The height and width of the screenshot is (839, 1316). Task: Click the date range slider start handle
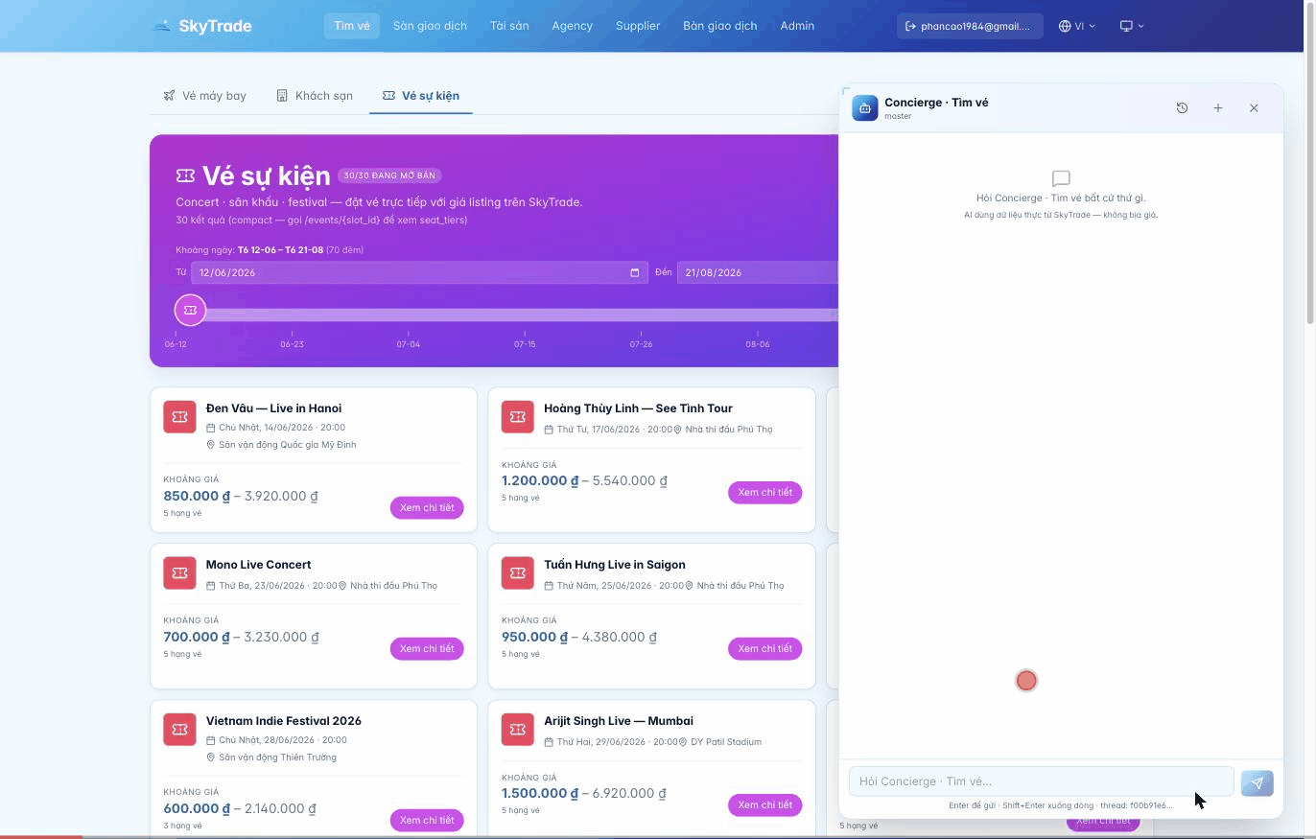pyautogui.click(x=190, y=310)
